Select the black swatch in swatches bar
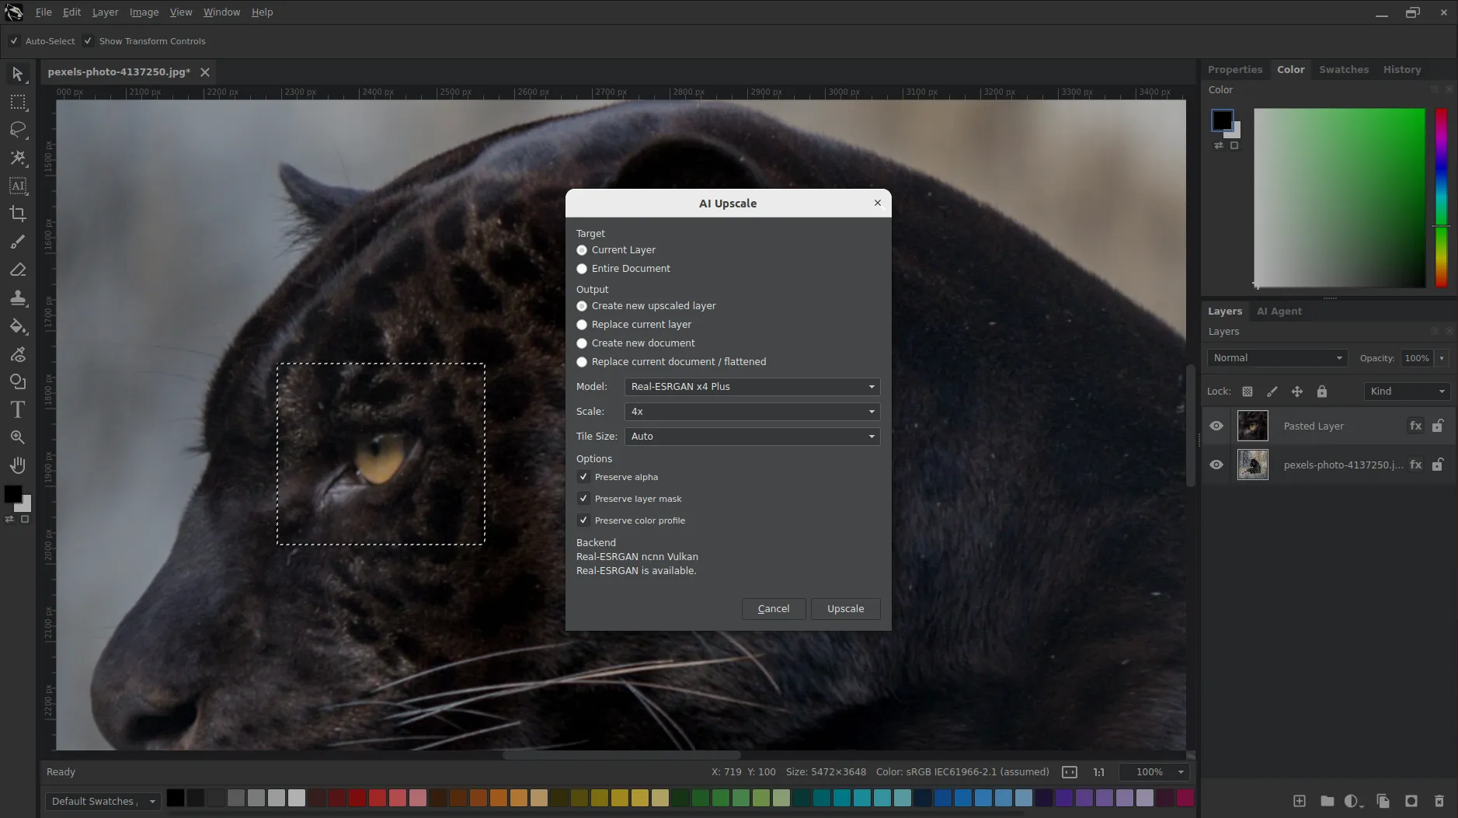 pyautogui.click(x=176, y=798)
